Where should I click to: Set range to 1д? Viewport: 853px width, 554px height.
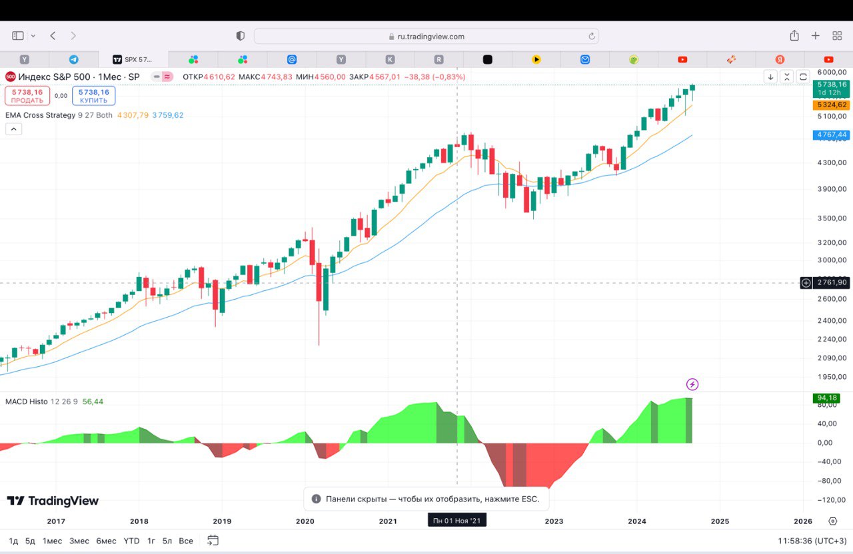coord(13,541)
